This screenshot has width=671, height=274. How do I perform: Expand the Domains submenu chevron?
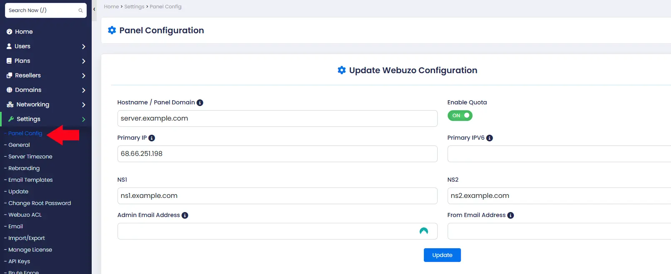point(83,90)
